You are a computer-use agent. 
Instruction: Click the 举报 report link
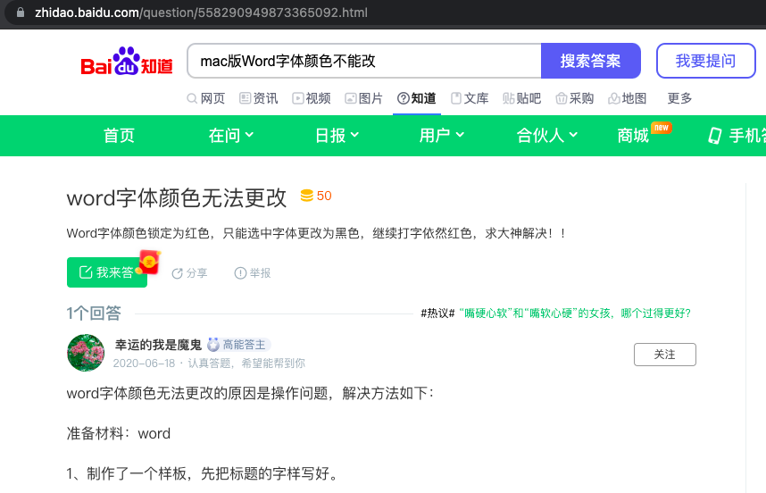pyautogui.click(x=253, y=272)
